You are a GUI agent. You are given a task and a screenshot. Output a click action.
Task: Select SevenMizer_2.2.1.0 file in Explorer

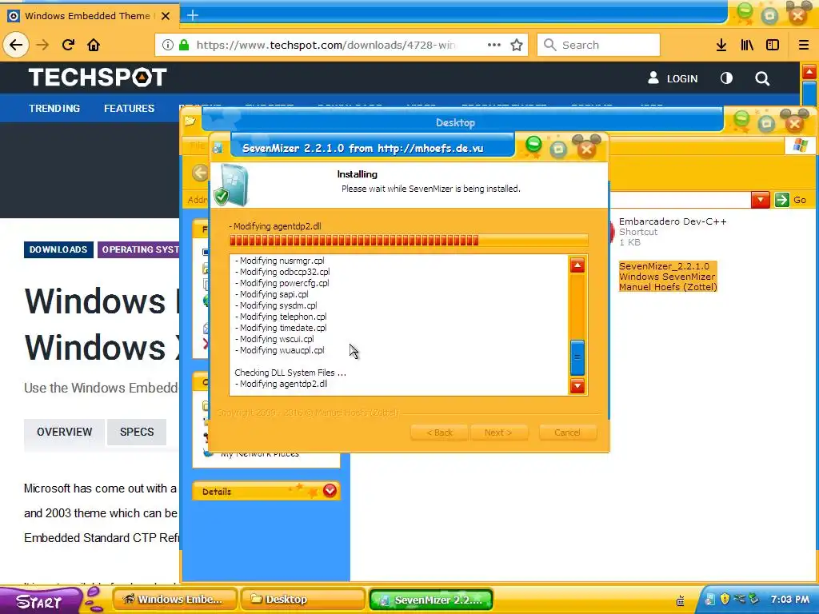pyautogui.click(x=668, y=276)
